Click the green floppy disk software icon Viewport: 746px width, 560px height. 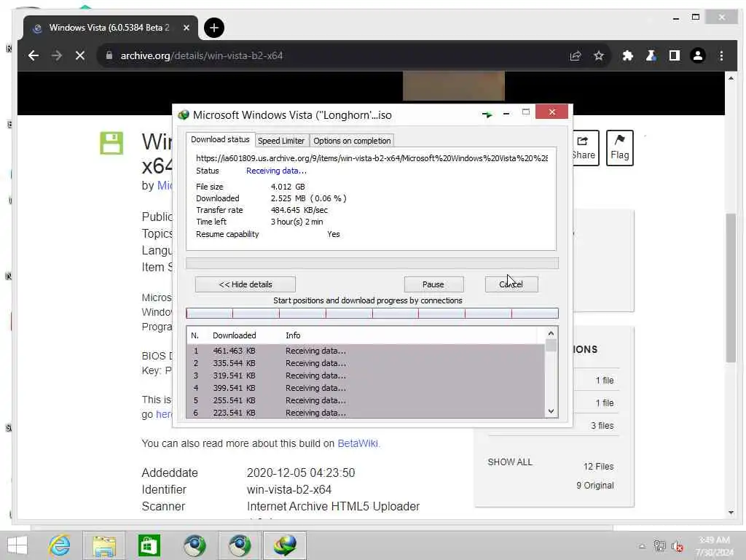click(x=111, y=143)
